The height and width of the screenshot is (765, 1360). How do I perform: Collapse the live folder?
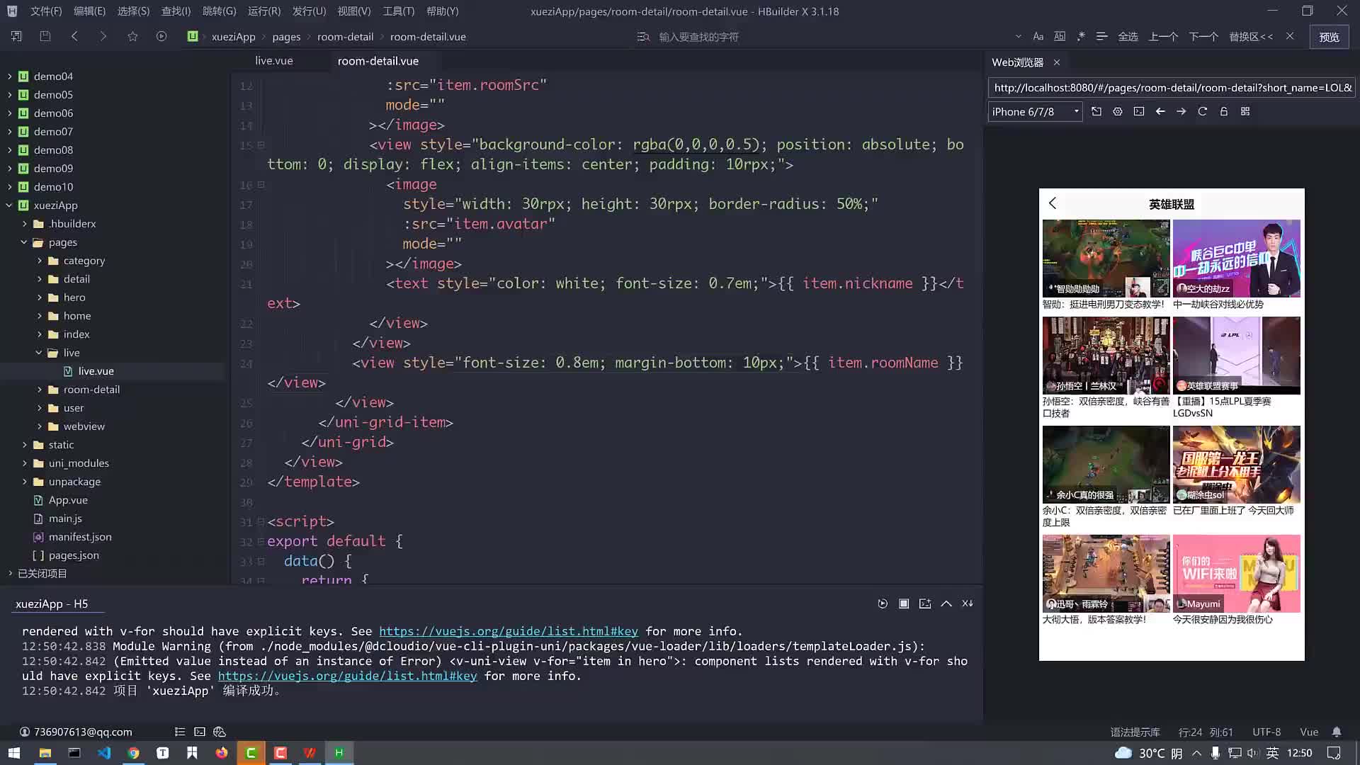(x=39, y=353)
